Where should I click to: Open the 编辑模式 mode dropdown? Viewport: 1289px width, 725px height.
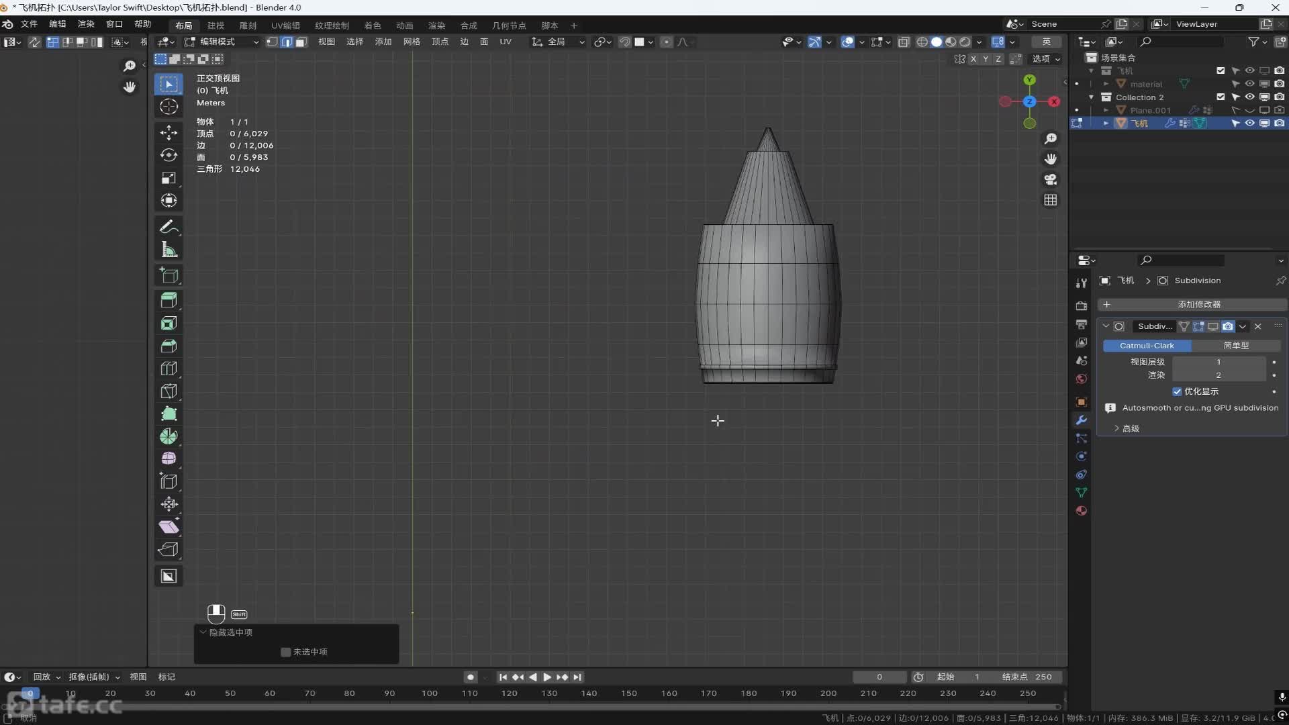(x=223, y=42)
